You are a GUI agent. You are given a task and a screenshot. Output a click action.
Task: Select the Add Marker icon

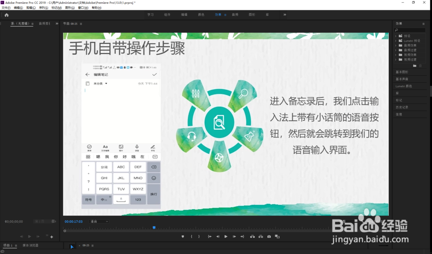(x=183, y=236)
